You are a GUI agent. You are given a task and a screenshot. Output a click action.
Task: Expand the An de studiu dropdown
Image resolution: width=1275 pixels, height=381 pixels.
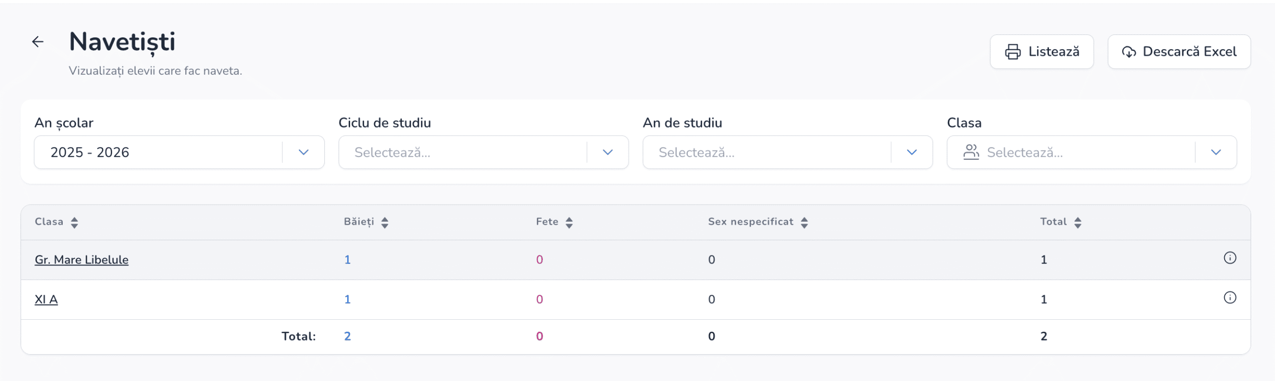tap(911, 152)
